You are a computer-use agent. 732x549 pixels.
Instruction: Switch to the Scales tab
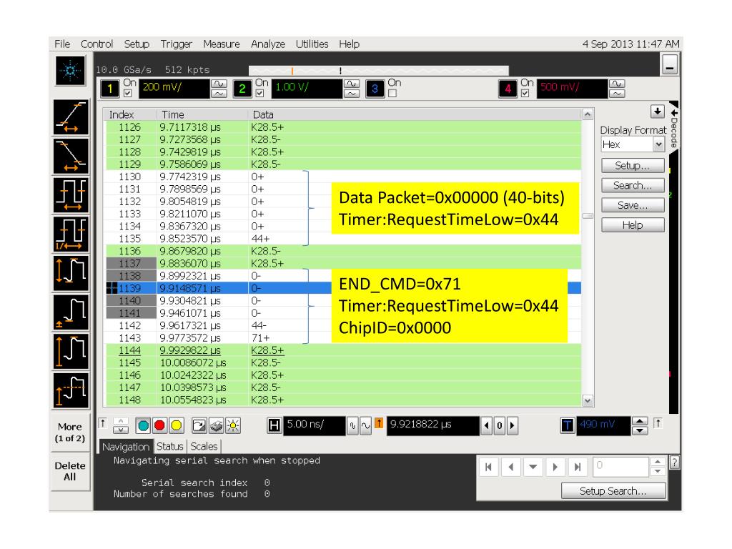point(204,446)
